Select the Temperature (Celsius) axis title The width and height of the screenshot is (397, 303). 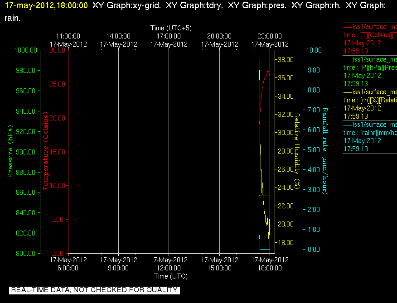(x=46, y=151)
